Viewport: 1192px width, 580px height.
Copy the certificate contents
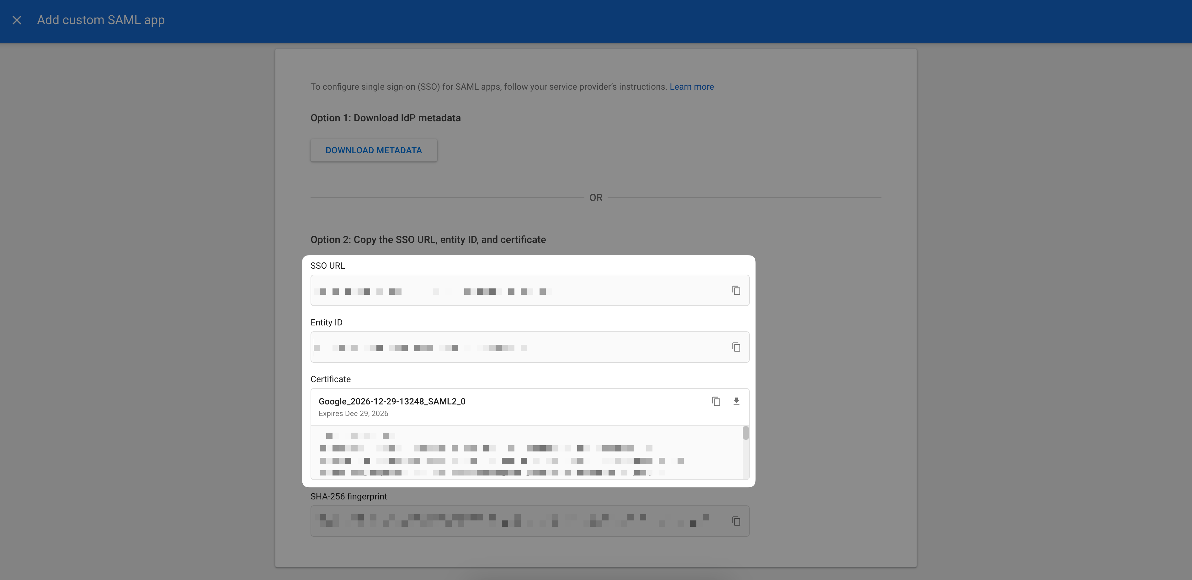(x=716, y=401)
